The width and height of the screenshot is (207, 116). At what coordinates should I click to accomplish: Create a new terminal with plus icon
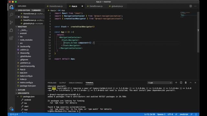[x=176, y=82]
